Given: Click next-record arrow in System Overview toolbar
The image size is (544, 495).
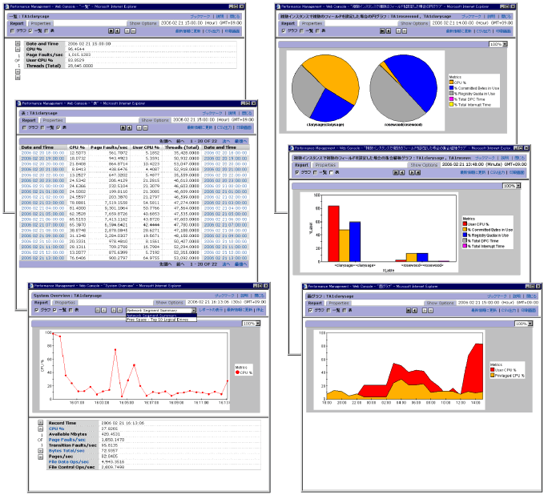Looking at the screenshot, I should point(114,310).
